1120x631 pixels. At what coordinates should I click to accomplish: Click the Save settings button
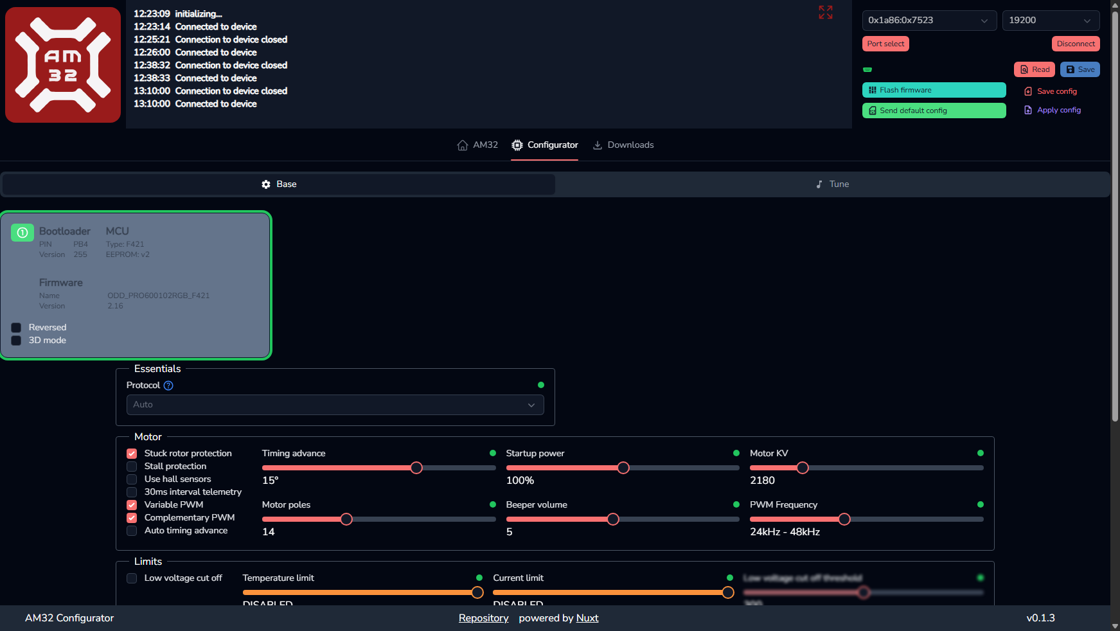[x=1080, y=69]
